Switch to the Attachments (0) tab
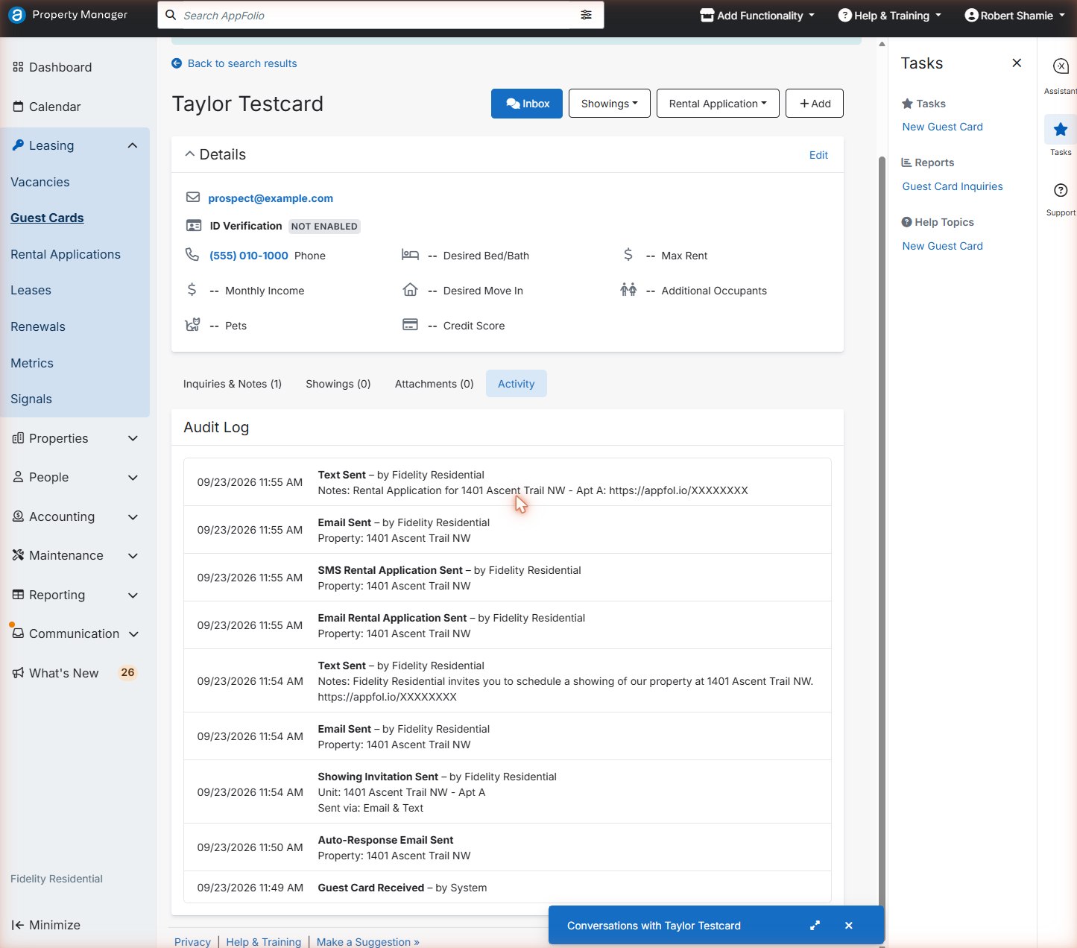The height and width of the screenshot is (948, 1077). pos(434,384)
